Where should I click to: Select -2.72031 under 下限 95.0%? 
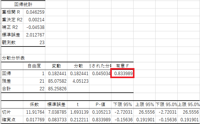[x=166, y=112]
